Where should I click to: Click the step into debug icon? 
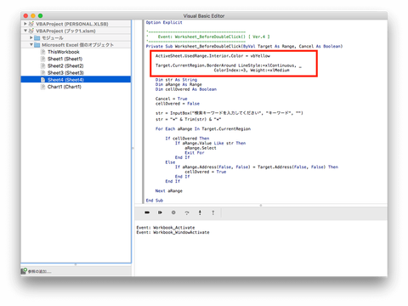[200, 212]
